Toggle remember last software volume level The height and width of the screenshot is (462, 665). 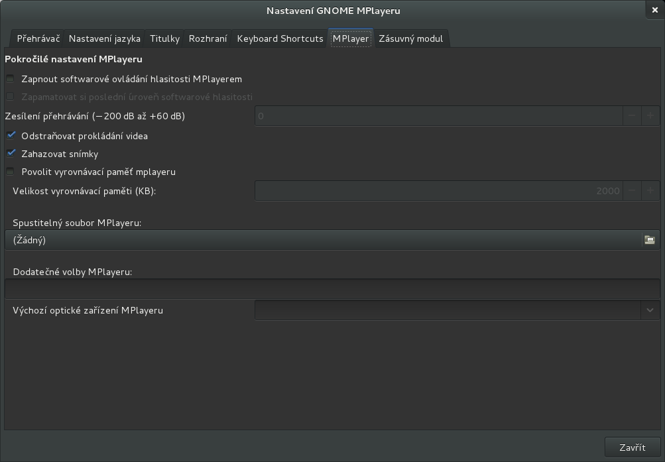(x=10, y=97)
